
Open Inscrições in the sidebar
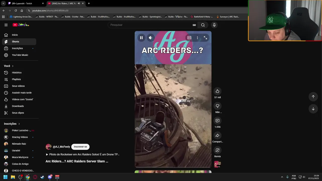click(19, 48)
